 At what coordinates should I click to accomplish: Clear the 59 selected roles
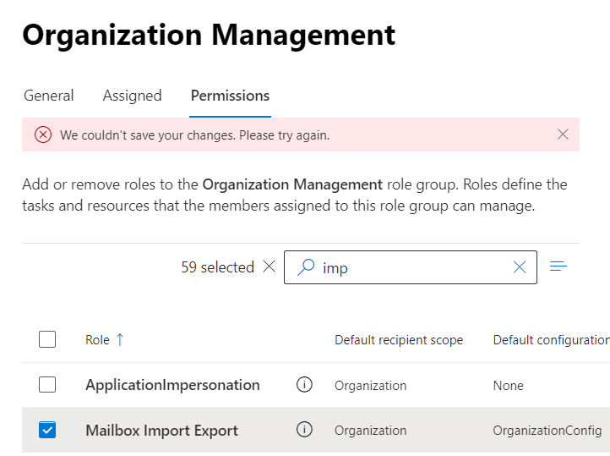pos(270,267)
